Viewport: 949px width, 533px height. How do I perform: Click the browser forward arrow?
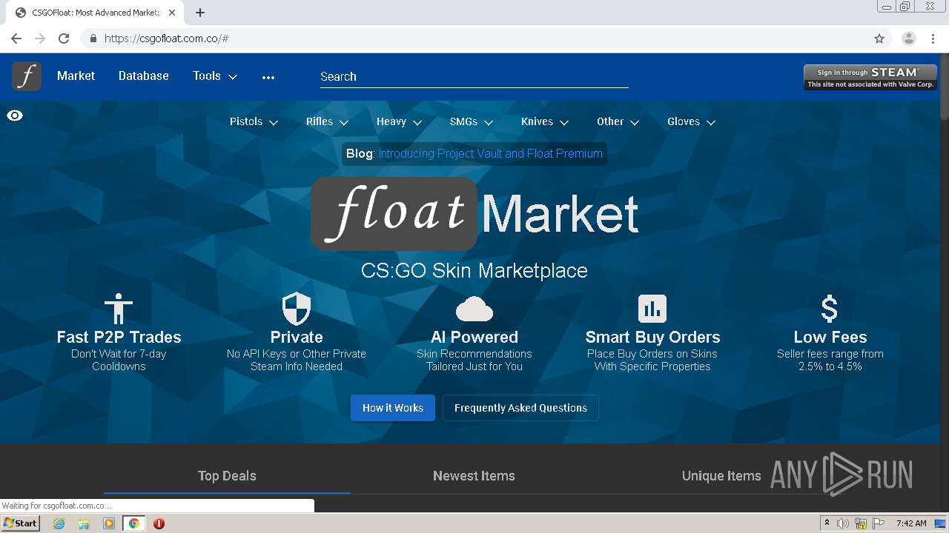[x=40, y=38]
